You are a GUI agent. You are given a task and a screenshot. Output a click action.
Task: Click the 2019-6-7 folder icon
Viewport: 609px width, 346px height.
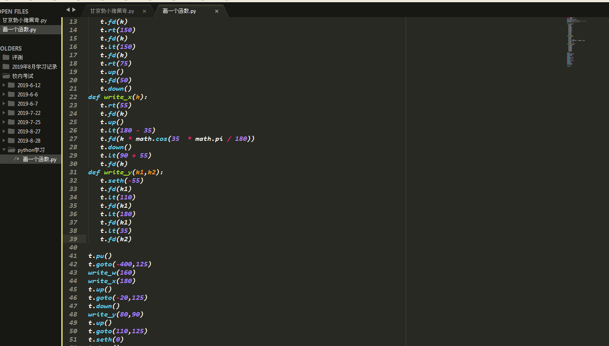click(x=11, y=103)
